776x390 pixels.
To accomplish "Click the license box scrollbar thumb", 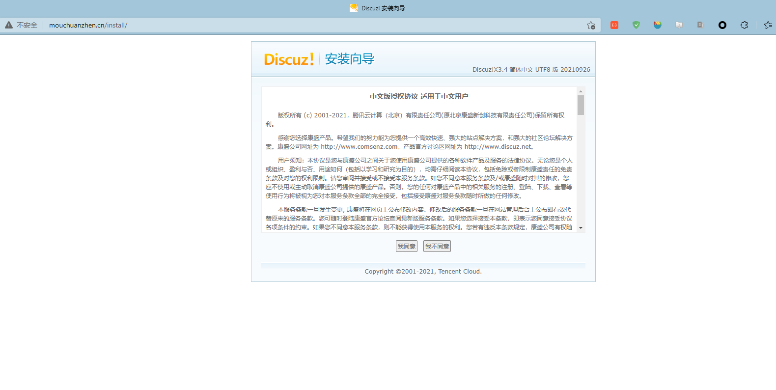I will pos(581,105).
